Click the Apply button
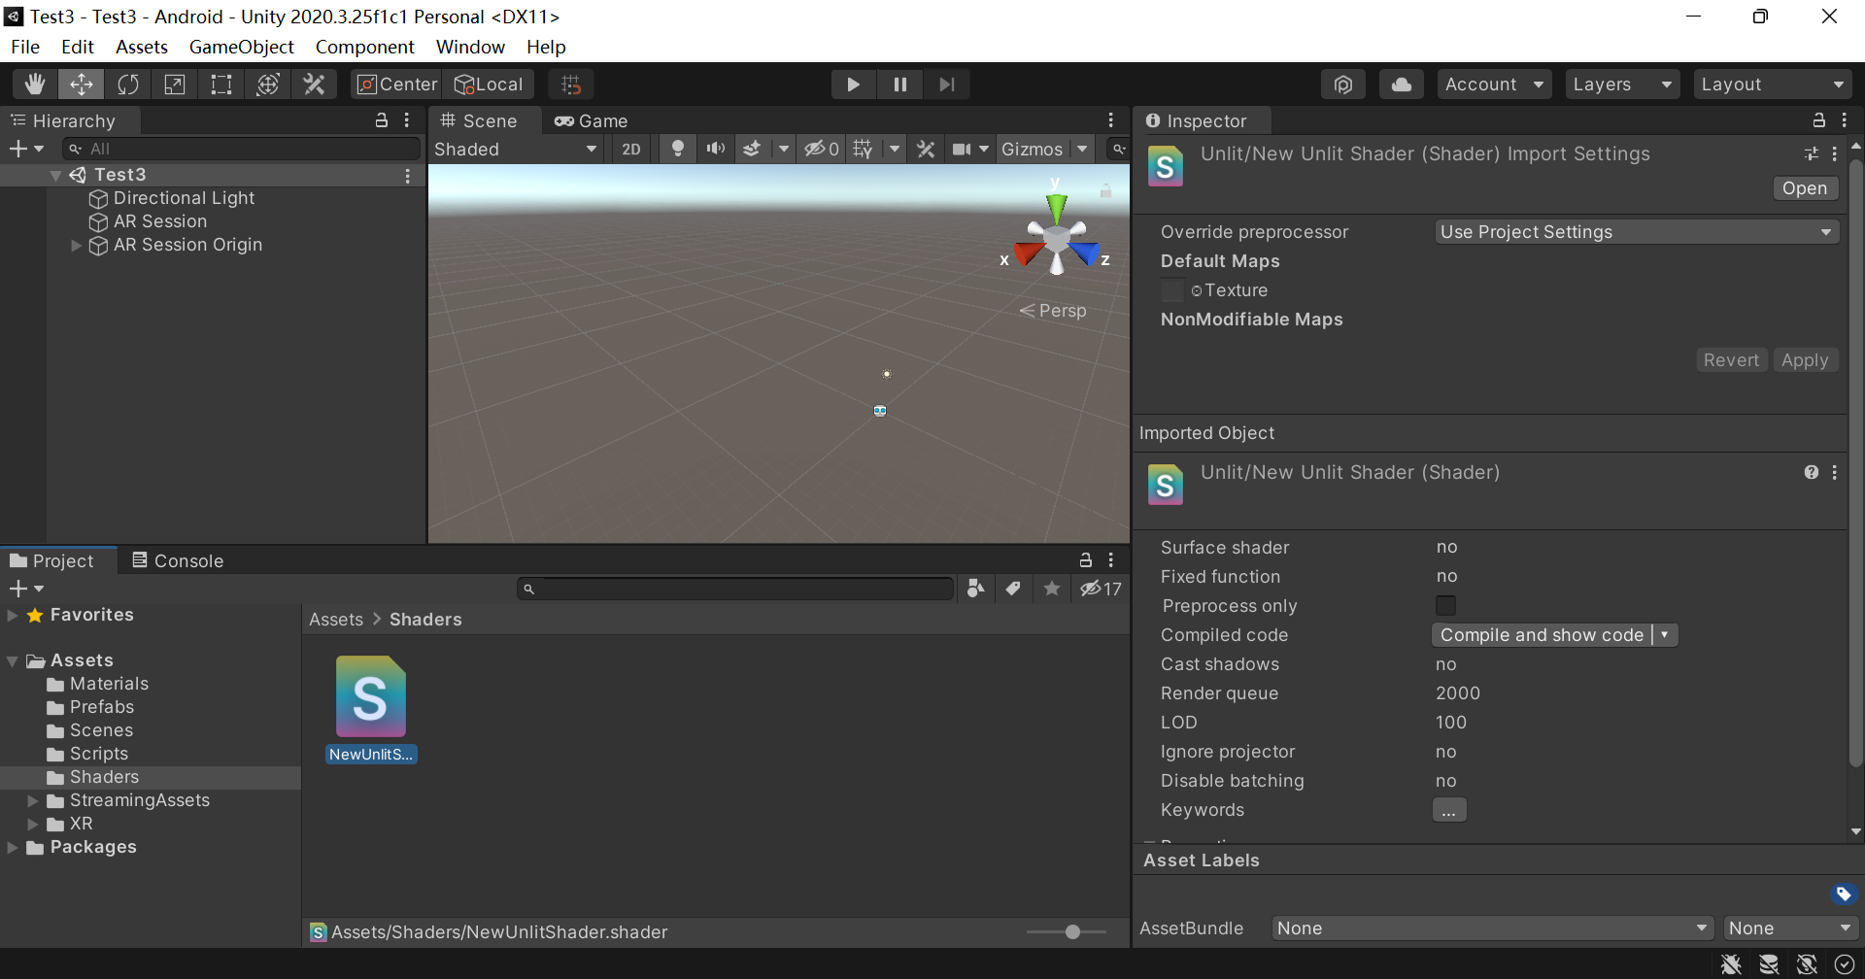 (x=1805, y=360)
